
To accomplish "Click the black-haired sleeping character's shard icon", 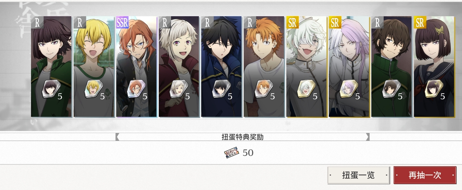I will 221,89.
